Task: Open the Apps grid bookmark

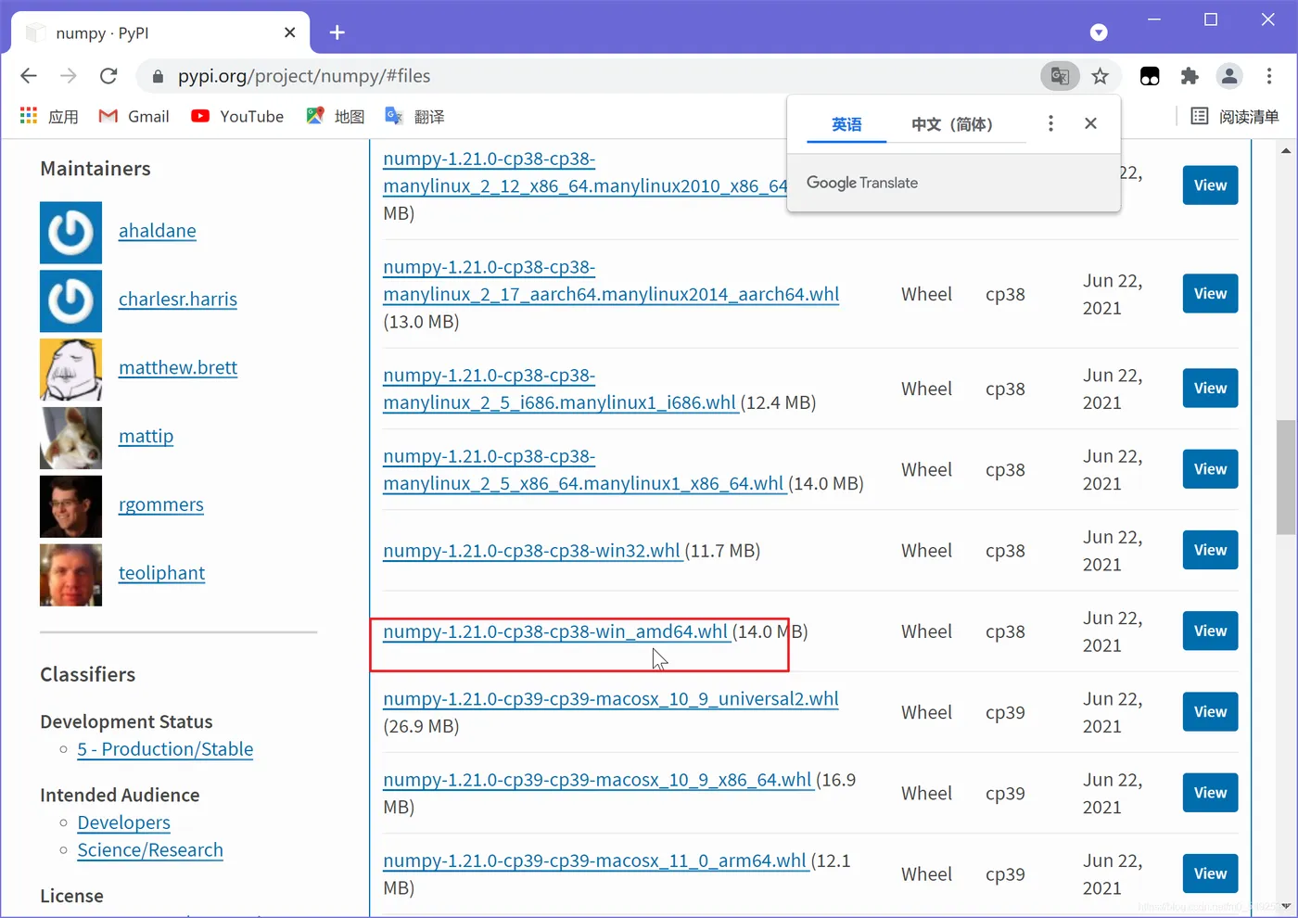Action: click(x=49, y=116)
